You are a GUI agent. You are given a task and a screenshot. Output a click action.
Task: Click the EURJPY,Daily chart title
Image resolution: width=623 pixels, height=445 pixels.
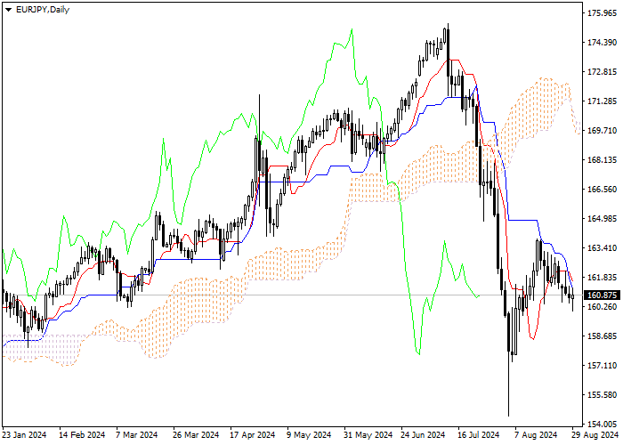click(x=43, y=10)
